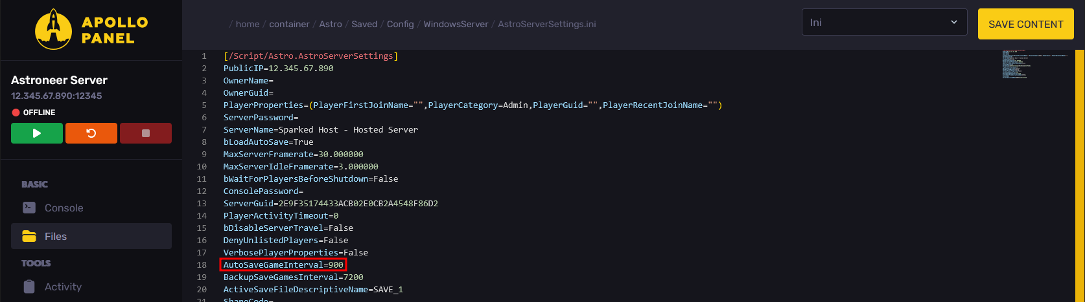Click the Files folder icon
Viewport: 1085px width, 302px height.
(x=29, y=236)
